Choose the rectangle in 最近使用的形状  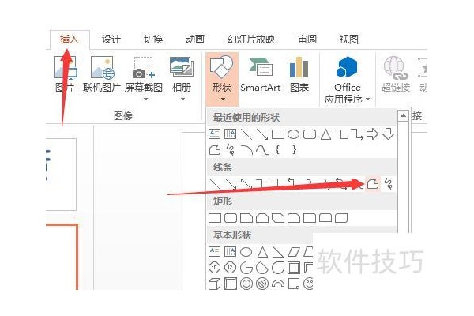pyautogui.click(x=278, y=134)
